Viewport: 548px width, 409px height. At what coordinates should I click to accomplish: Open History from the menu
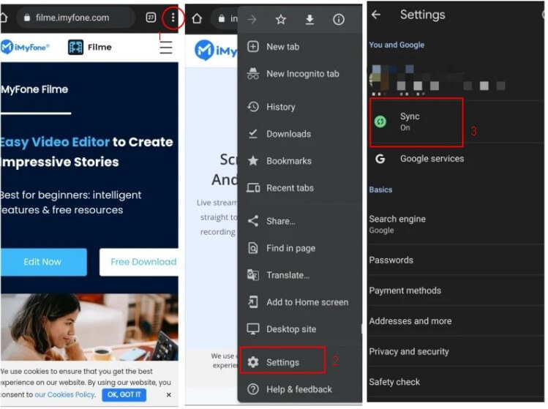(299, 107)
